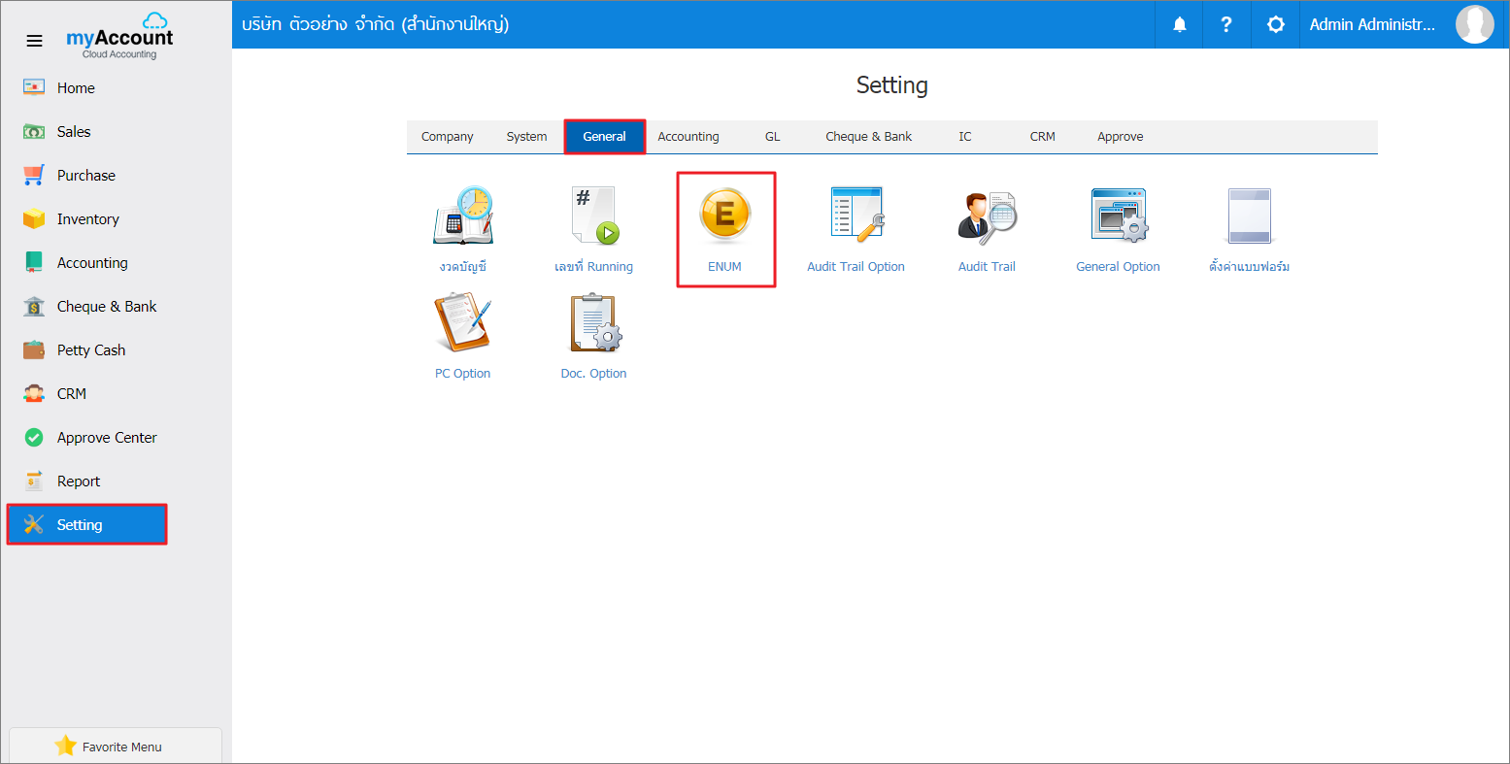The height and width of the screenshot is (764, 1510).
Task: Click the Favorite Menu label
Action: click(x=122, y=747)
